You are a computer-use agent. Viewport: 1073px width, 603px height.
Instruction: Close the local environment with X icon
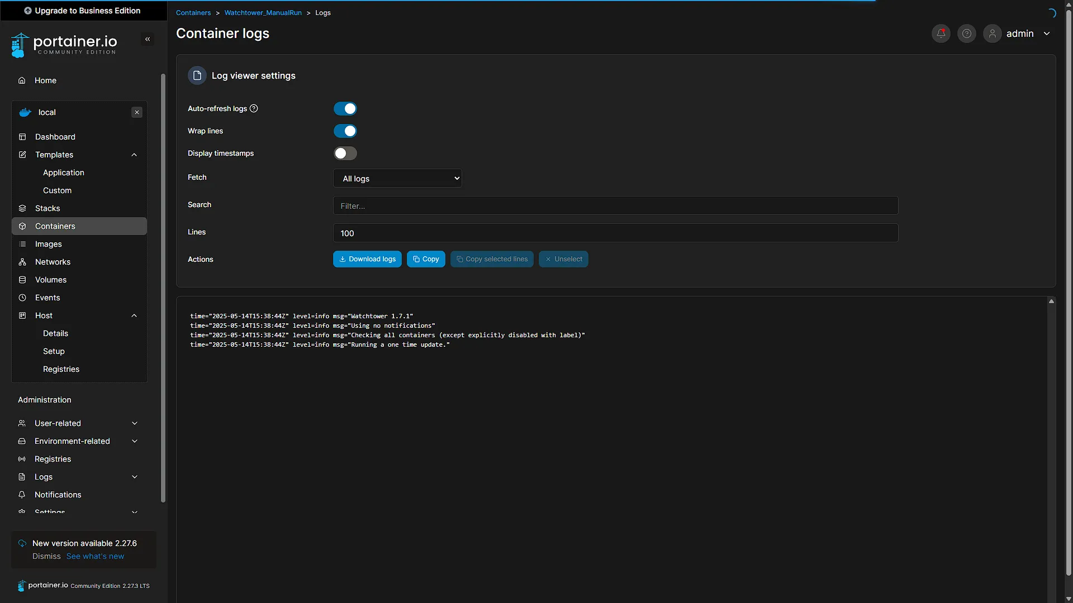[137, 112]
